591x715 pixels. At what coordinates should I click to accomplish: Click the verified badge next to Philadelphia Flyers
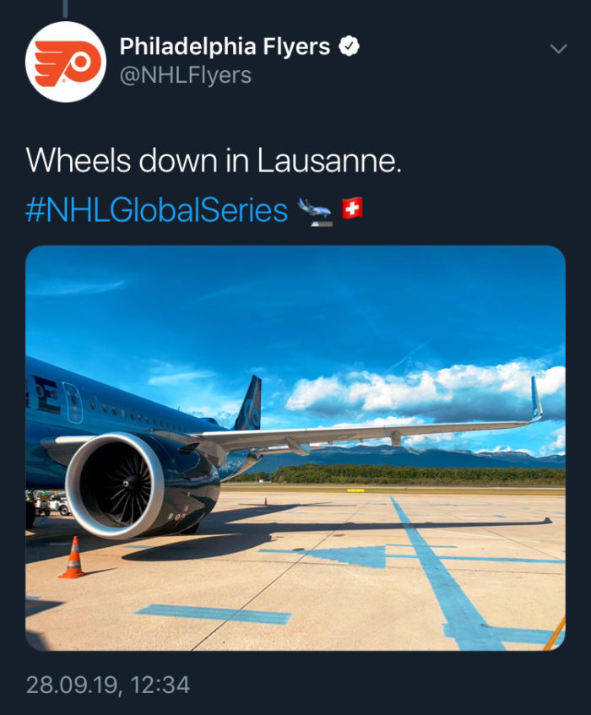click(349, 46)
